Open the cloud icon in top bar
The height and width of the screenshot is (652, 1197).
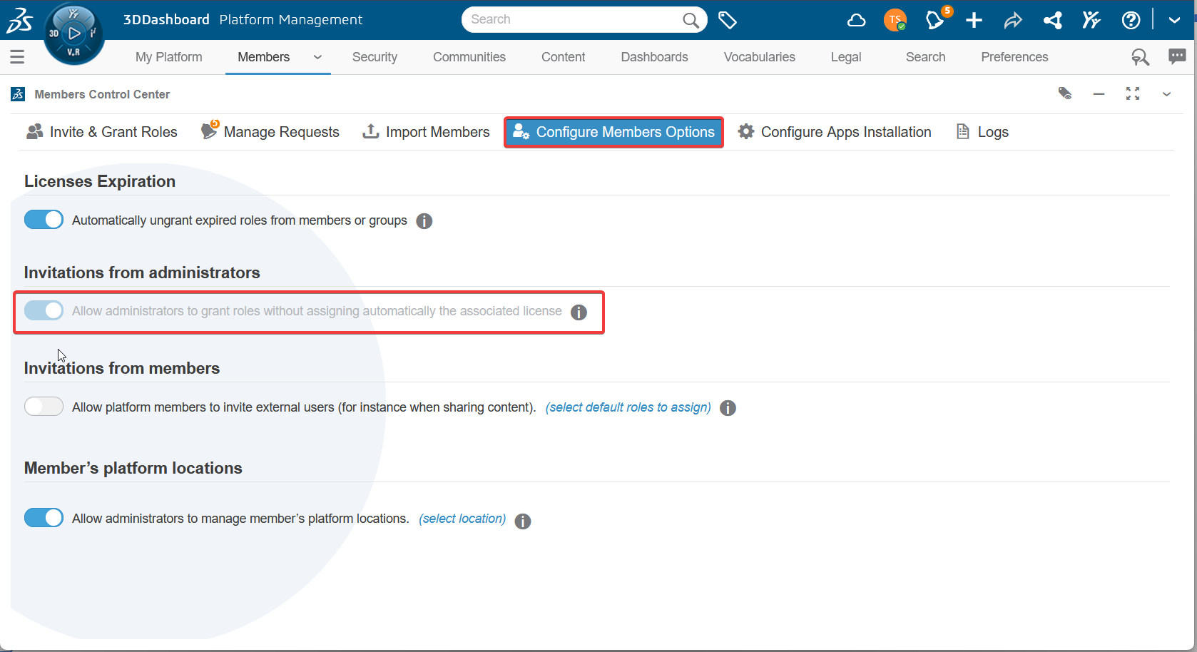pos(856,20)
